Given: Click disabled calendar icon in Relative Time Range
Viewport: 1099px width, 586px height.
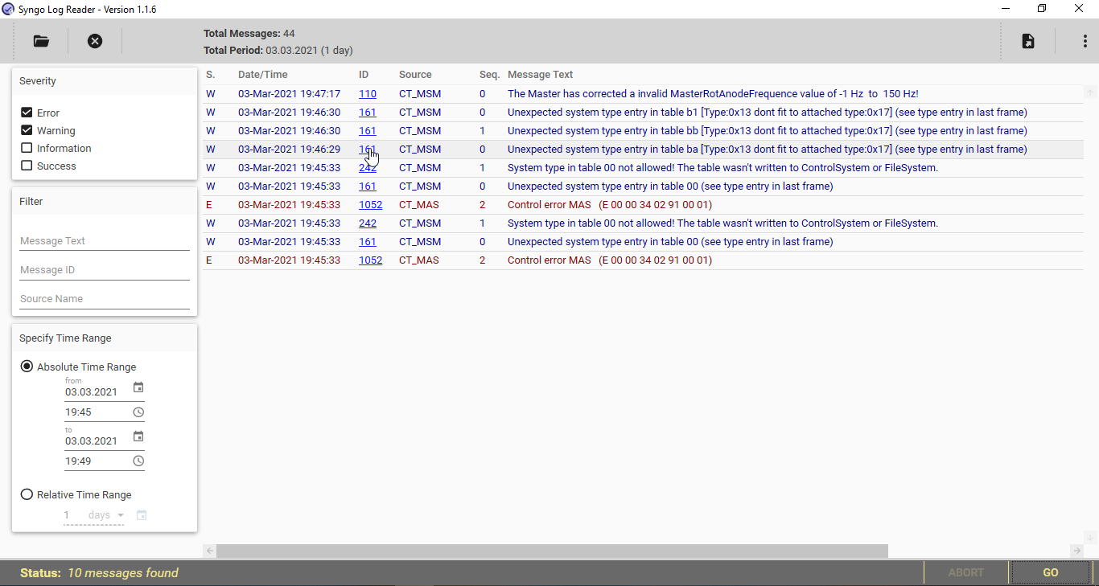Looking at the screenshot, I should click(142, 515).
